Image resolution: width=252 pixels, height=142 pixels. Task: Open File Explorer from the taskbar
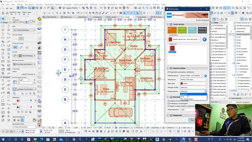[x=35, y=139]
